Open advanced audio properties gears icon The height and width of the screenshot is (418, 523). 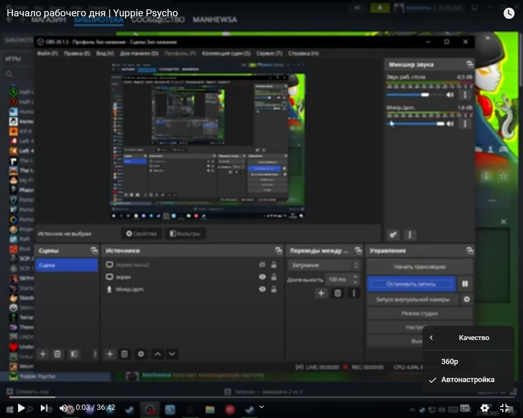[x=393, y=235]
